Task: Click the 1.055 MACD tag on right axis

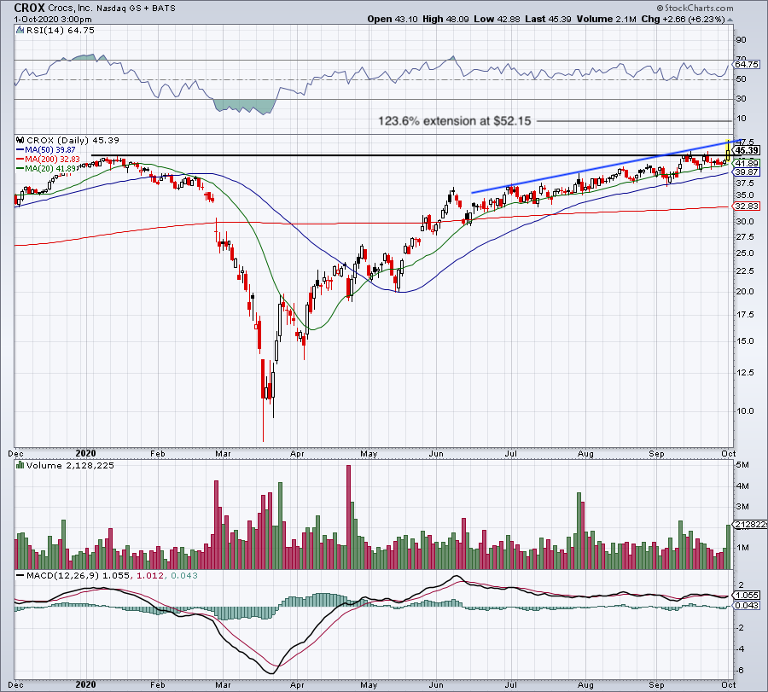Action: click(x=748, y=595)
